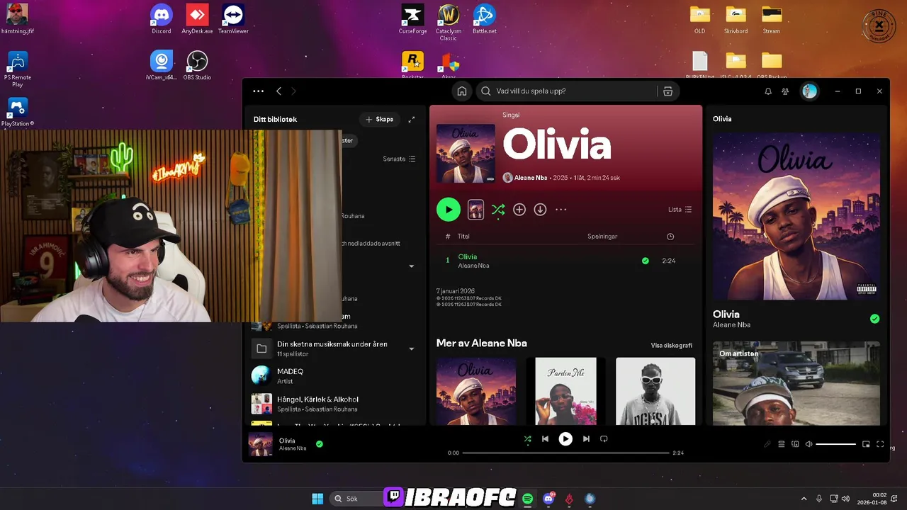Open Visa diskografi link

click(x=672, y=346)
